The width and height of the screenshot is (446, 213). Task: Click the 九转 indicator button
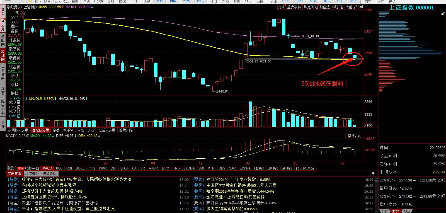pos(281,7)
